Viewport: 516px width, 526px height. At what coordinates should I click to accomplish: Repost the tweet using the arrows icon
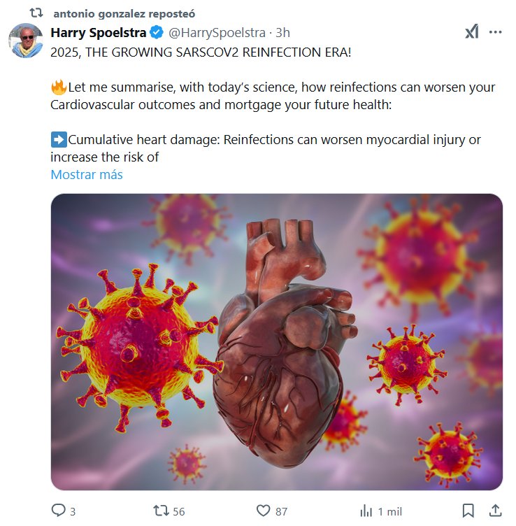pyautogui.click(x=160, y=511)
